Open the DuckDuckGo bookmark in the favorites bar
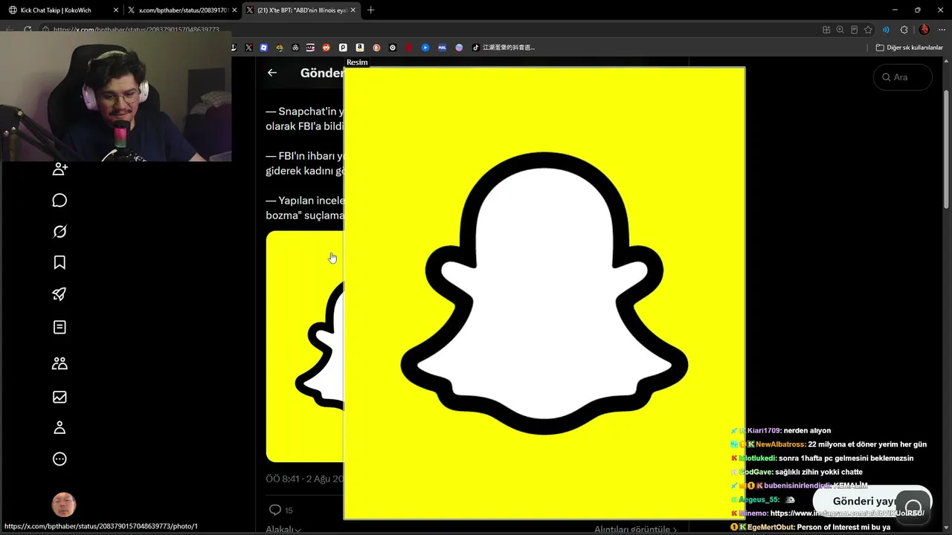 click(x=376, y=48)
